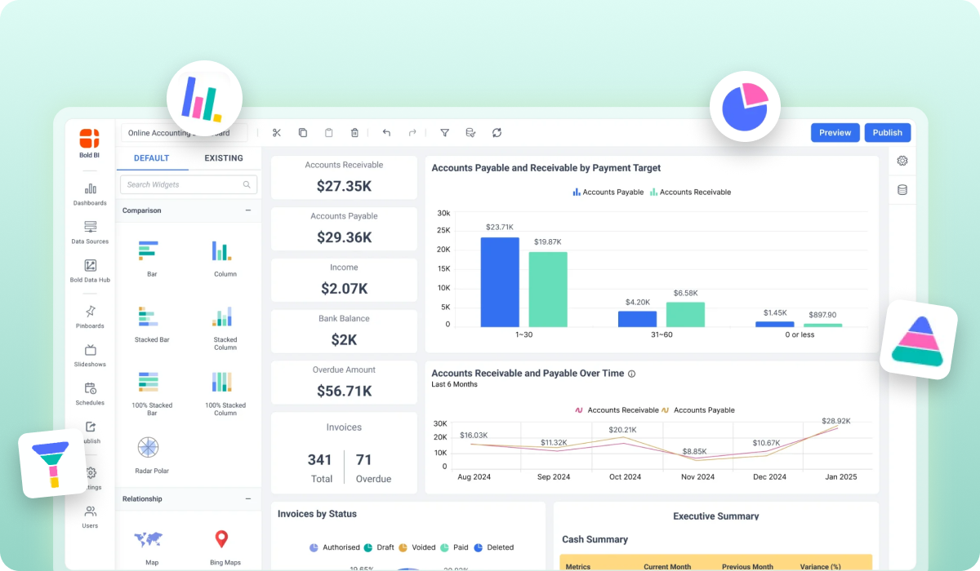The height and width of the screenshot is (571, 980).
Task: Click the Cut scissors icon
Action: [x=277, y=133]
